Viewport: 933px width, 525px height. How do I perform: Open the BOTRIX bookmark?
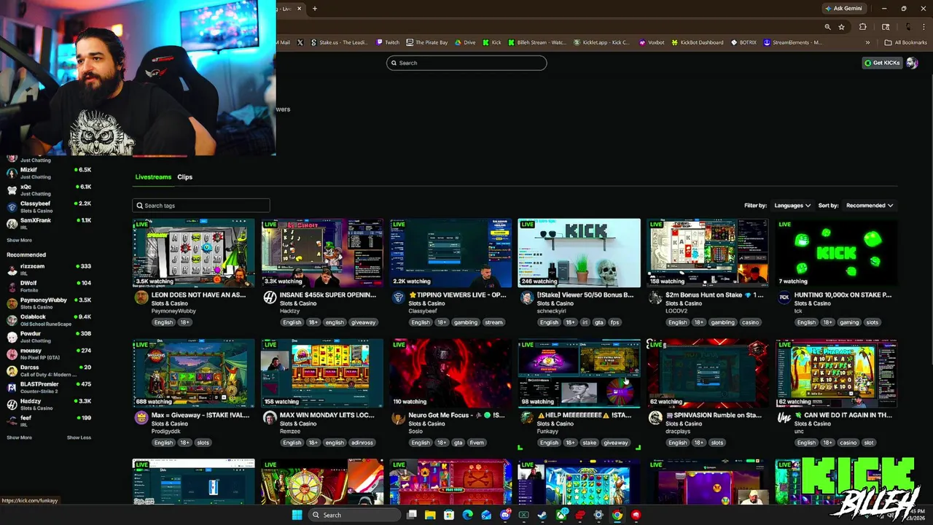click(743, 42)
